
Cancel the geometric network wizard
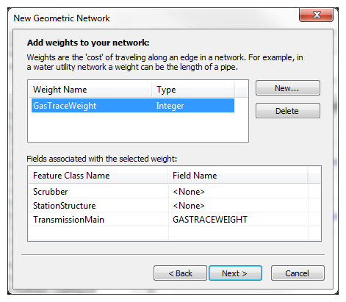click(x=298, y=273)
